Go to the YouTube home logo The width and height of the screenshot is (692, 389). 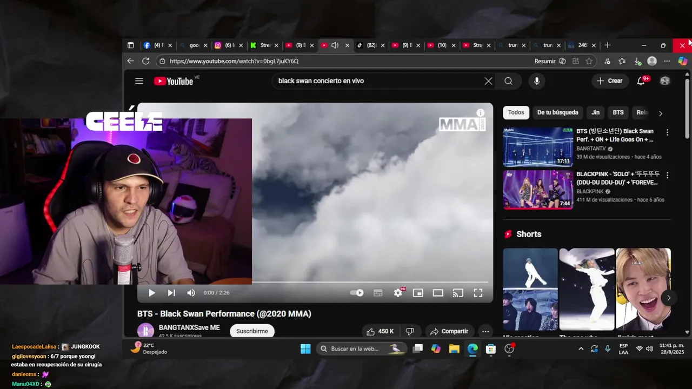coord(174,81)
